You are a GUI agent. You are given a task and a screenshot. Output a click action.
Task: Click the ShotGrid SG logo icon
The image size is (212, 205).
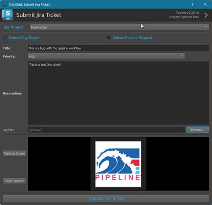click(x=8, y=15)
